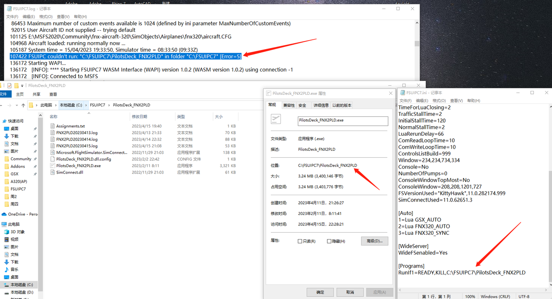The image size is (552, 299).
Task: Click FSUIPC7 breadcrumb in address bar
Action: pos(97,105)
